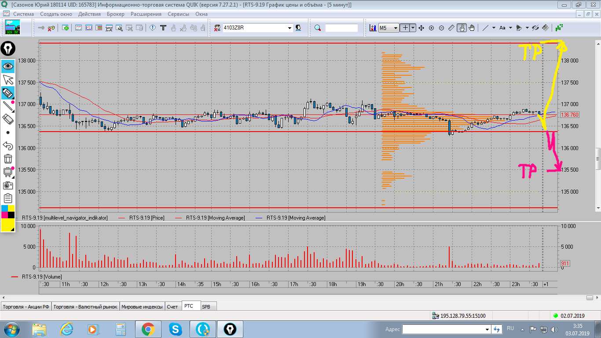The image size is (601, 338).
Task: Click the chart bars icon left of M5
Action: click(x=373, y=28)
